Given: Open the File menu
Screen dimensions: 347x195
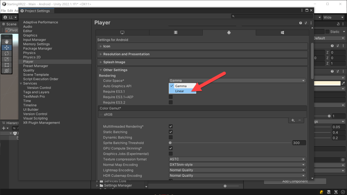Looking at the screenshot, I should [3, 10].
